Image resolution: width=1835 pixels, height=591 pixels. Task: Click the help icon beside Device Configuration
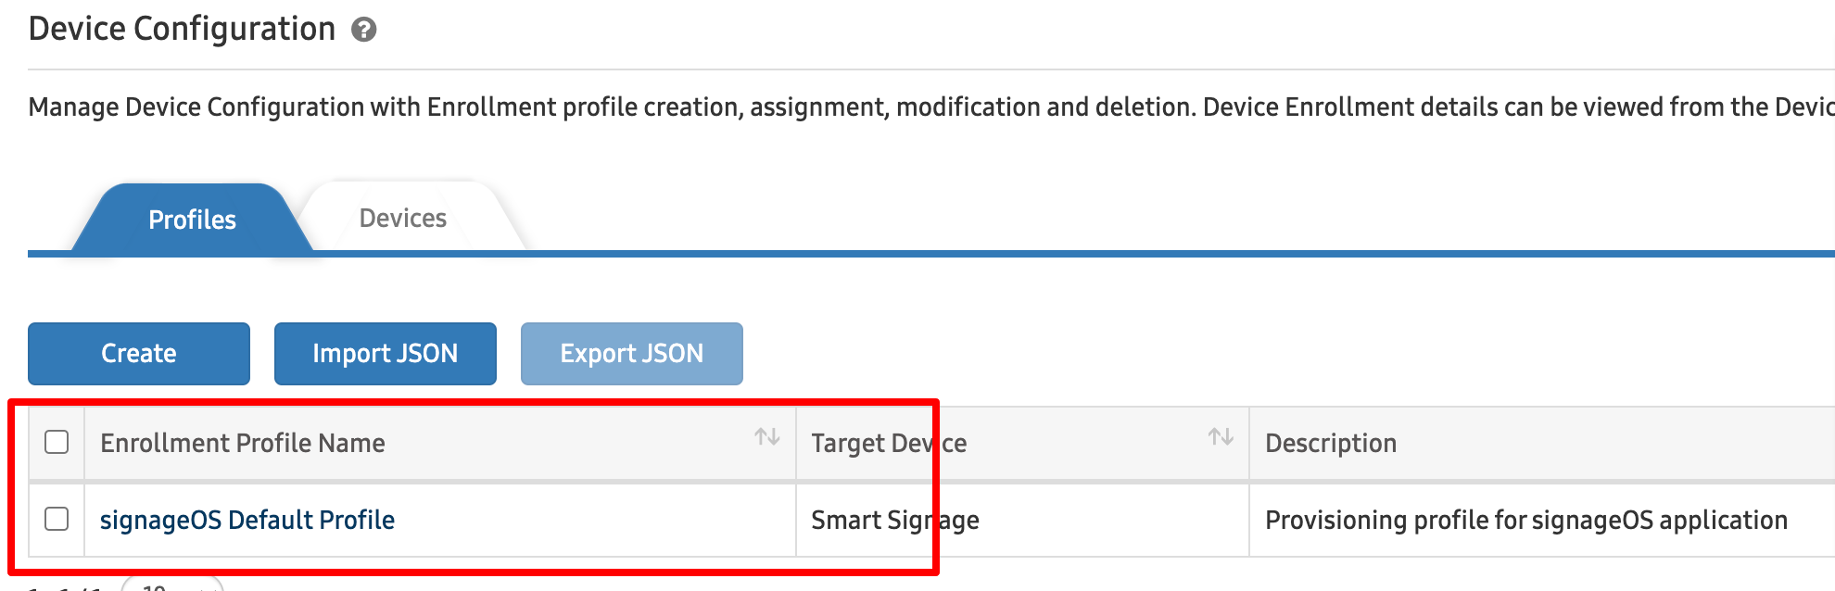pos(364,31)
